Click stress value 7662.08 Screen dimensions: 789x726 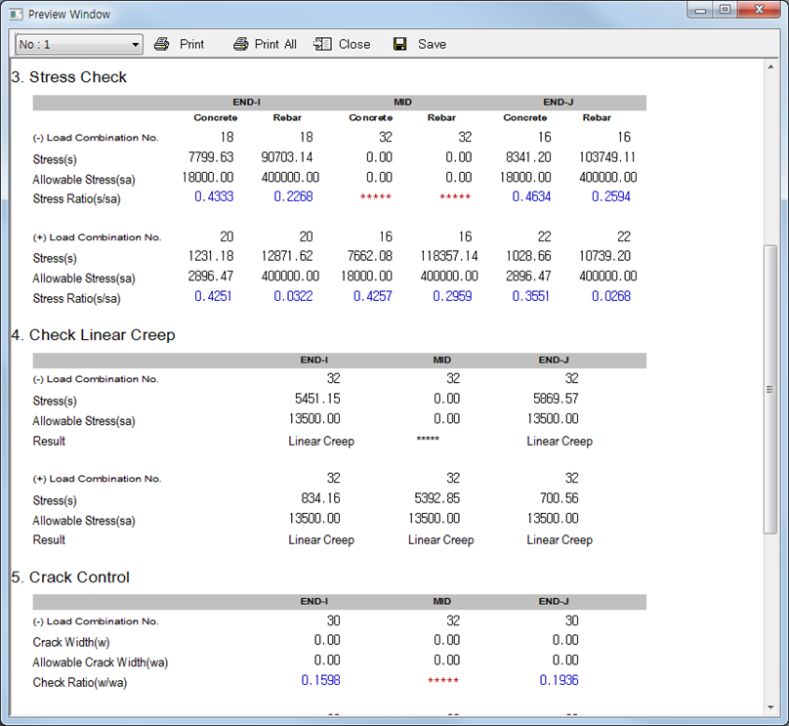pos(370,256)
